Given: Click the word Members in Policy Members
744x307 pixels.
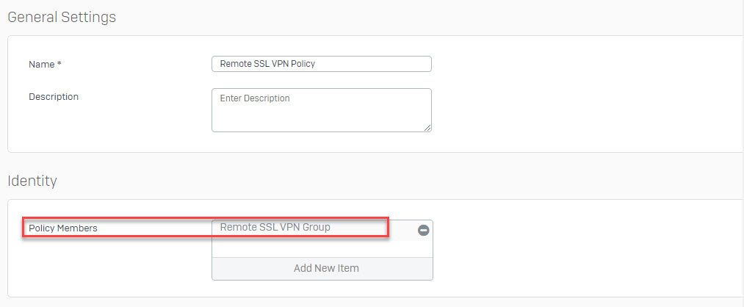Looking at the screenshot, I should click(x=77, y=228).
